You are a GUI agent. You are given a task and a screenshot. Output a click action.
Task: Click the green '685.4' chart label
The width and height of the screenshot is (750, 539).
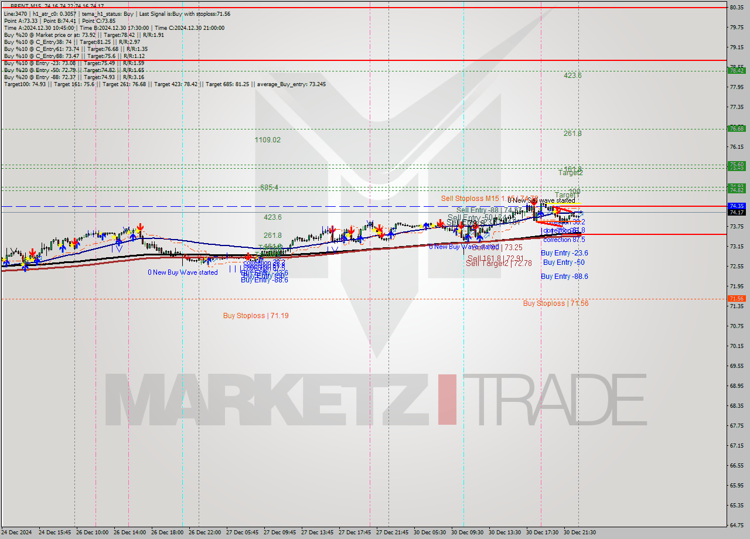coord(269,187)
